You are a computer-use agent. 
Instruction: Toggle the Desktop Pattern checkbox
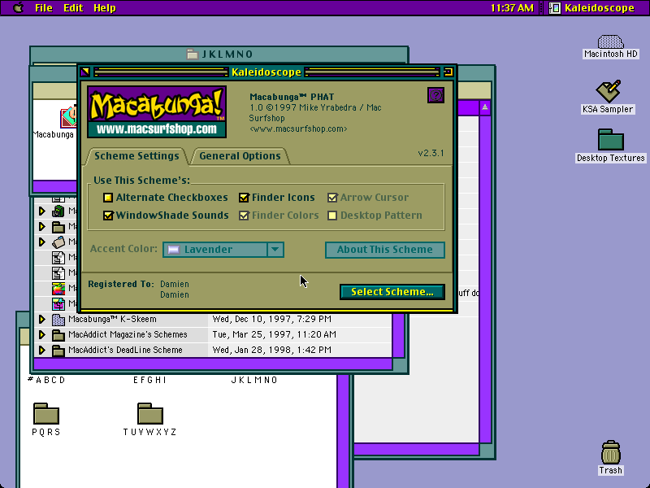pyautogui.click(x=332, y=216)
